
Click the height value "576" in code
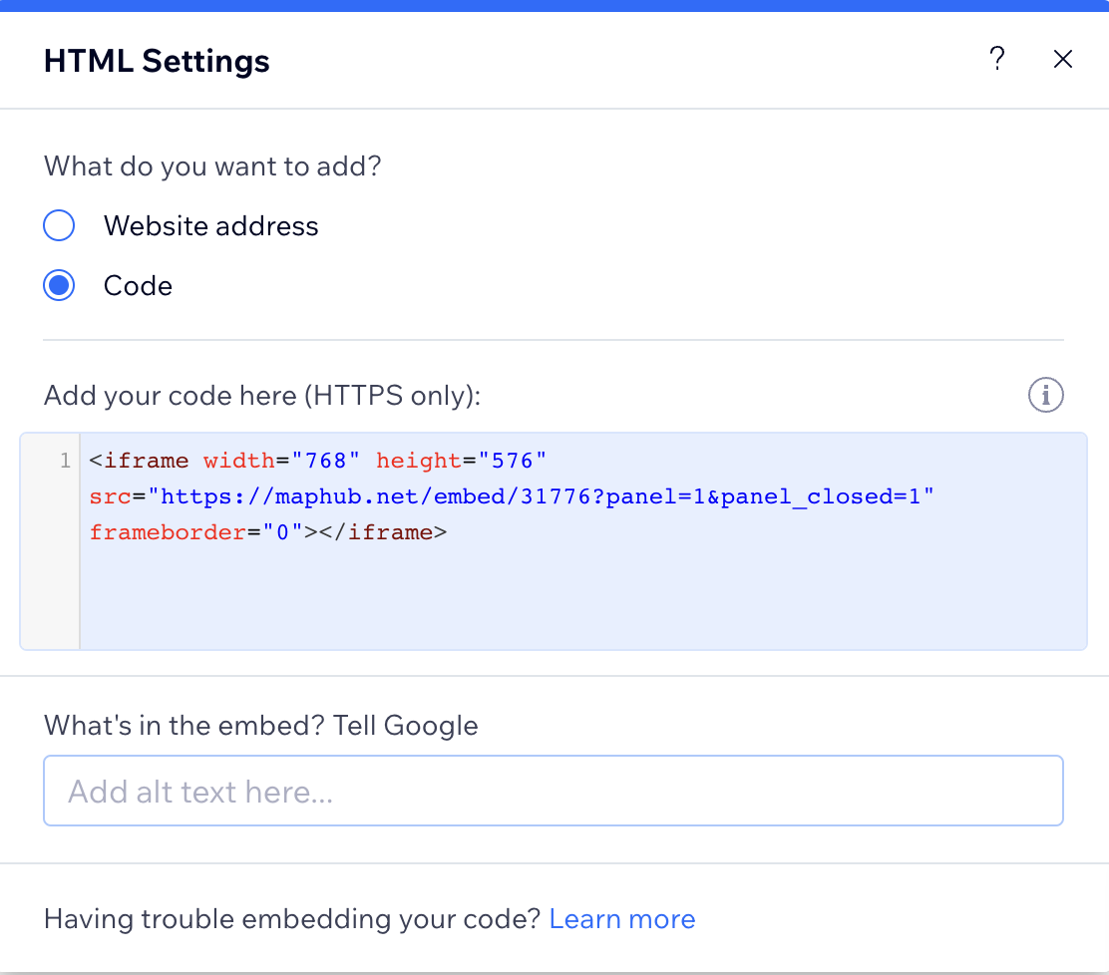pos(513,461)
